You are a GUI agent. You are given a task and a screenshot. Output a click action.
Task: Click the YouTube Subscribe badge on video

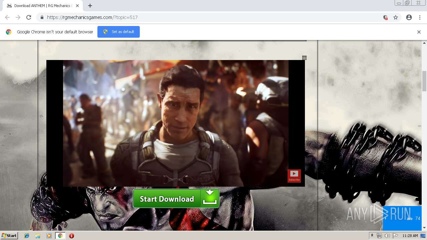pyautogui.click(x=294, y=176)
